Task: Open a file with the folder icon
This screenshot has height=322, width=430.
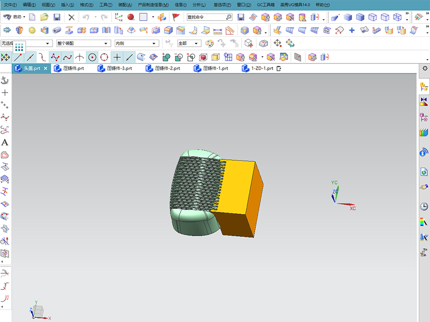Action: click(x=44, y=17)
